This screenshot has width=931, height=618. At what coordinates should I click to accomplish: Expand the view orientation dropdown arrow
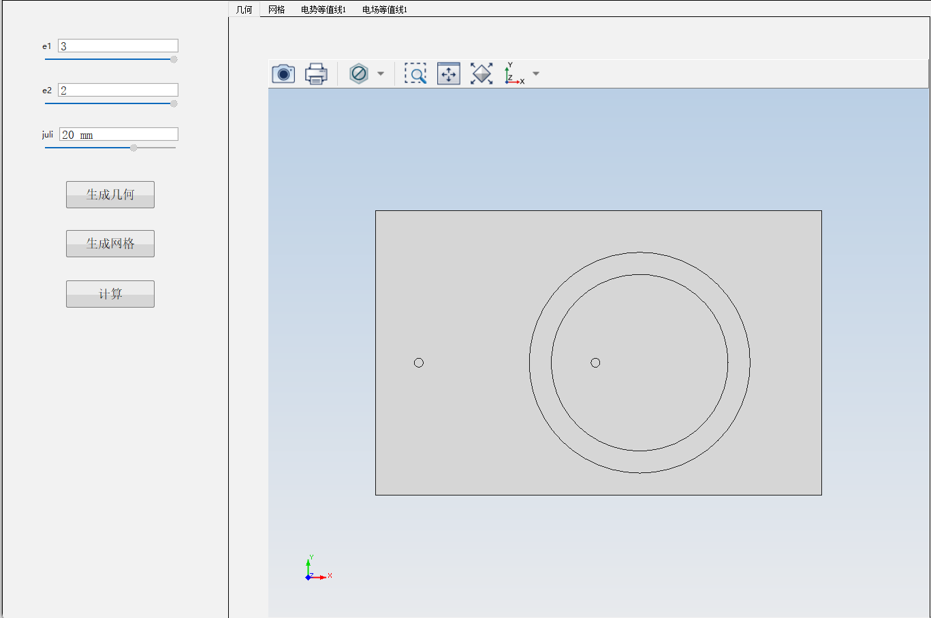coord(536,74)
